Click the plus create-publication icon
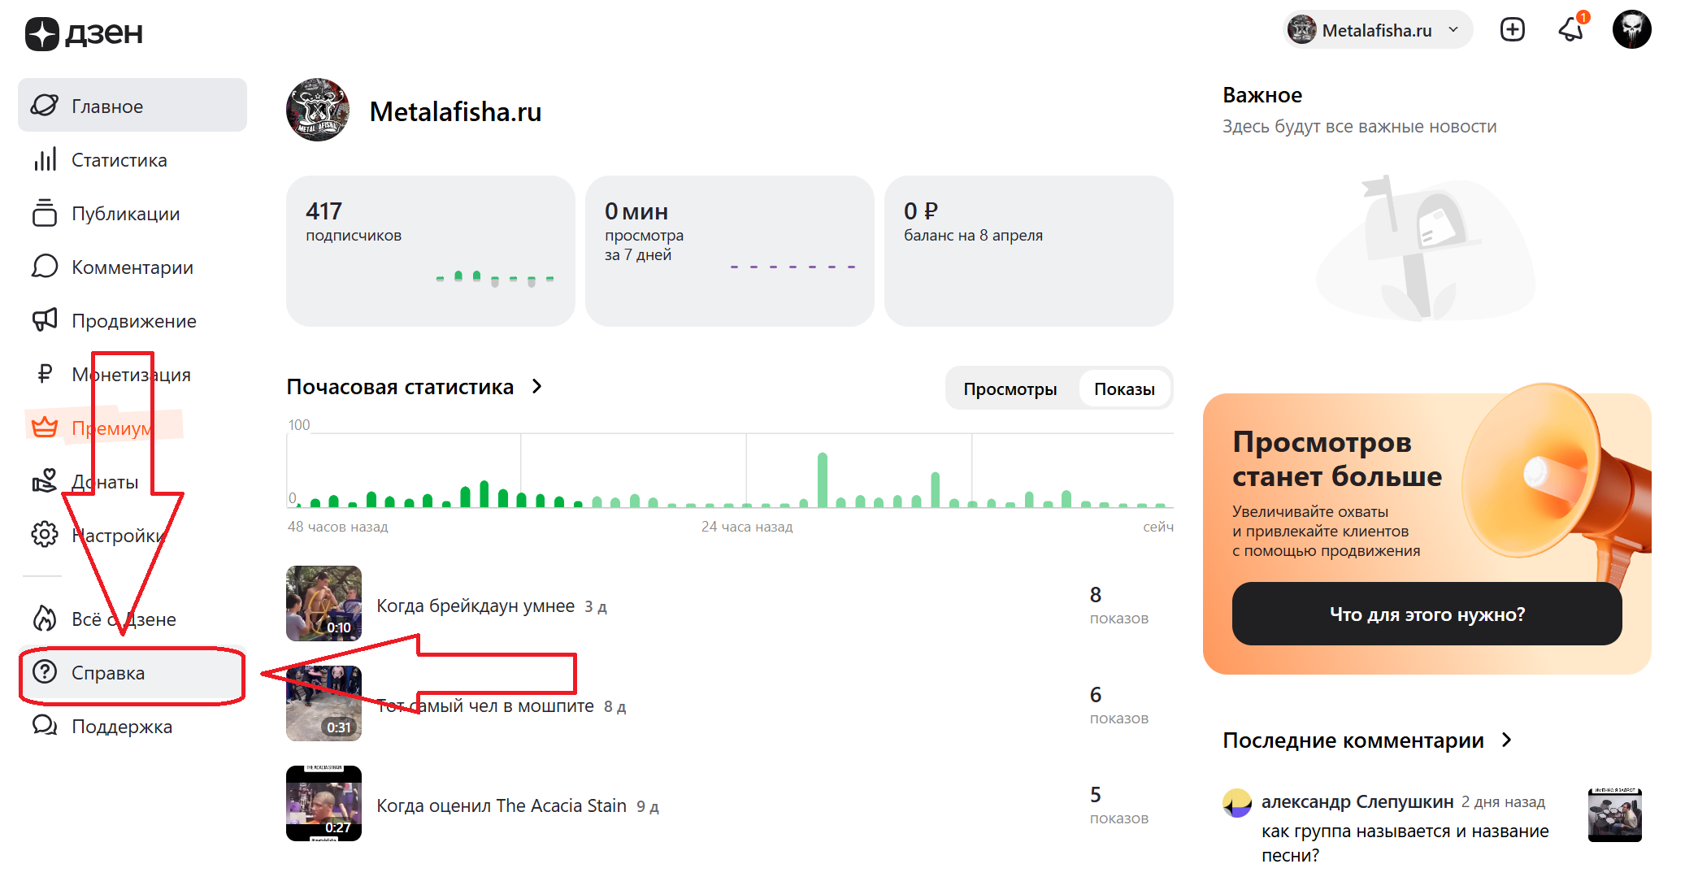 tap(1512, 30)
